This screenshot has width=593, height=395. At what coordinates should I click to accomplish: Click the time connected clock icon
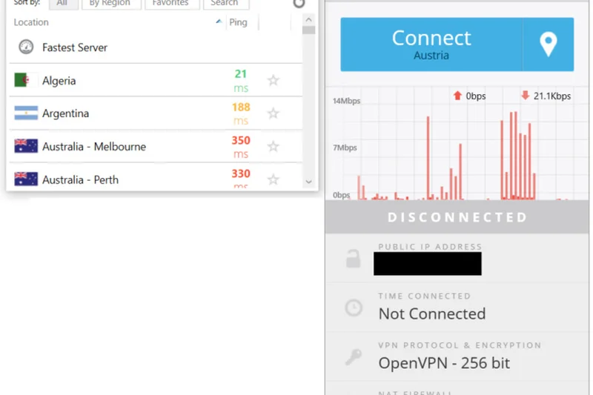click(x=354, y=308)
